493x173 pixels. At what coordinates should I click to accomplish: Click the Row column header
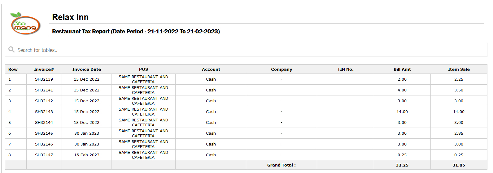(x=13, y=70)
